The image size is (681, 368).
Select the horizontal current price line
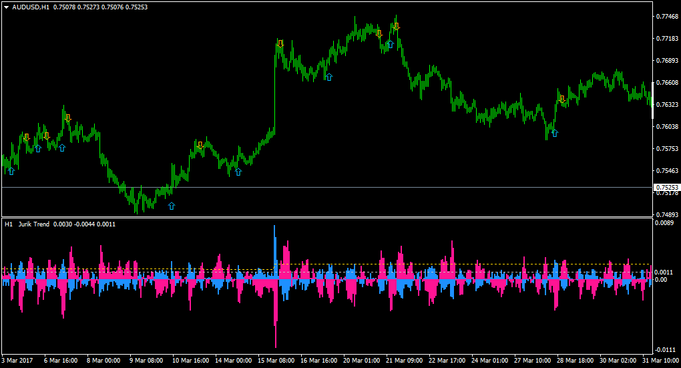coord(327,187)
